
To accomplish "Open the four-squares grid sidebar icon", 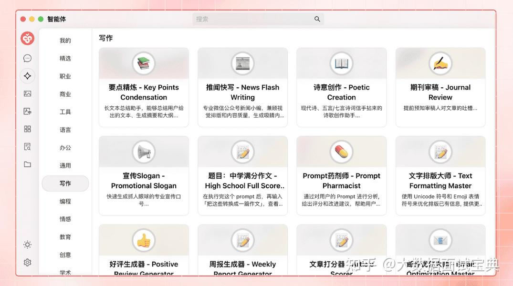I will 28,129.
